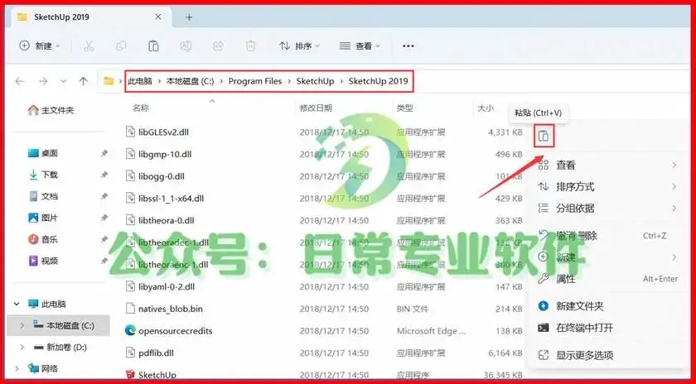Open 主文件夹 Home in sidebar
Viewport: 696px width, 384px height.
point(51,110)
